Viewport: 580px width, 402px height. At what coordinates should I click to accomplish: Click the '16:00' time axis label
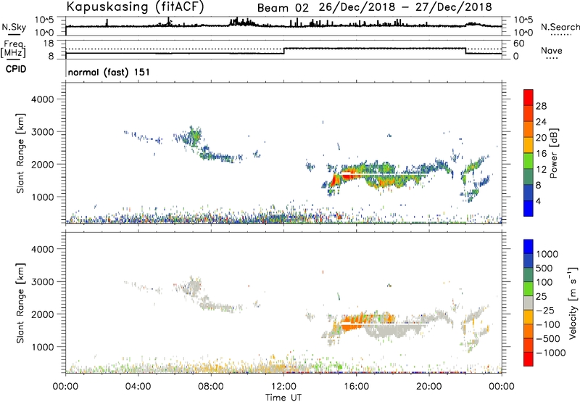356,387
